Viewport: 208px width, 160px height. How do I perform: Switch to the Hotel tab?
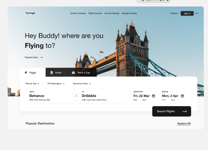(x=56, y=73)
